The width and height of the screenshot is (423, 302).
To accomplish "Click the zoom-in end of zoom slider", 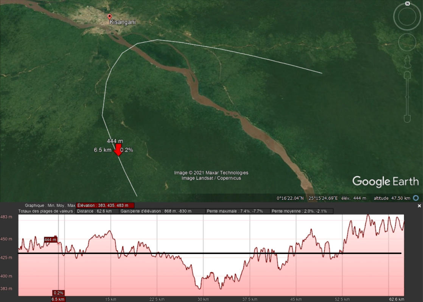I will click(407, 75).
